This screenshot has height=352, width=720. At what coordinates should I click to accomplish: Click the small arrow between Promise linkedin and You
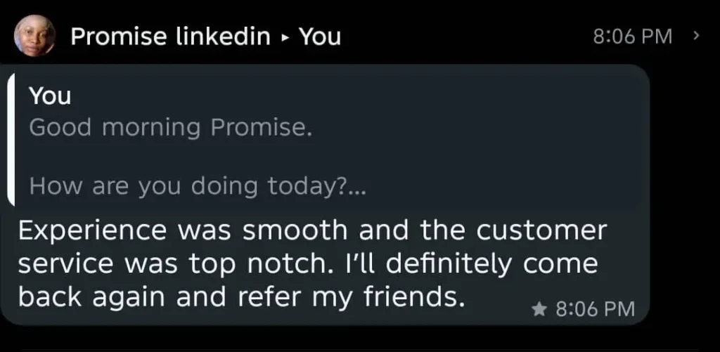click(x=285, y=37)
